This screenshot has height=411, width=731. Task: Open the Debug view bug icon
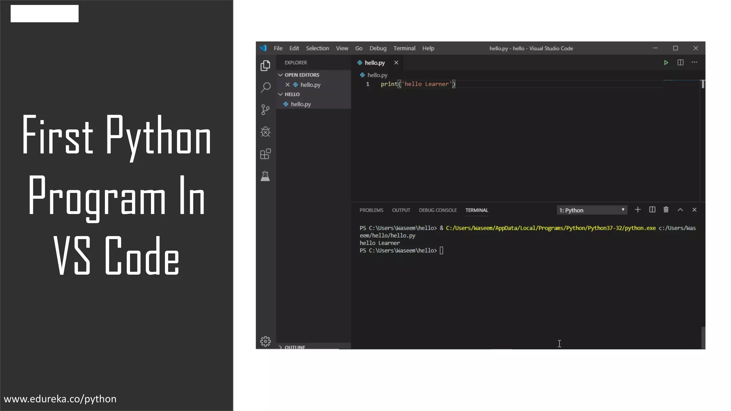265,132
